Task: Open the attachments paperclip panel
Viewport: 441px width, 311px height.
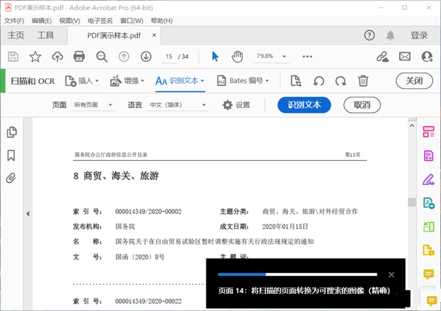Action: tap(11, 178)
